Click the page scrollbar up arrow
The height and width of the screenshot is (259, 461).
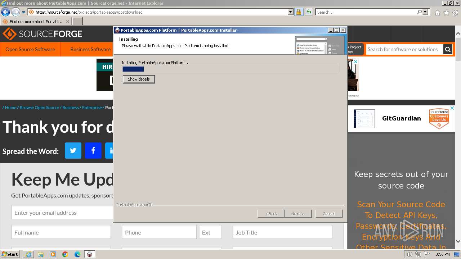[458, 34]
